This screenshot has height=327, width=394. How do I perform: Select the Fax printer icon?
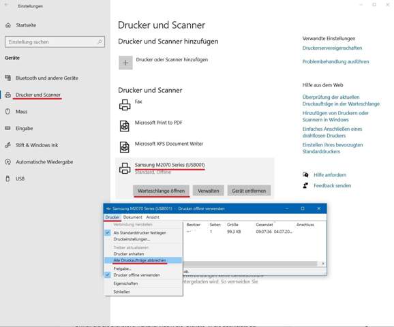click(125, 105)
